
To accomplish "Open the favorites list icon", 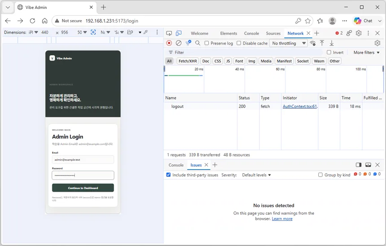I will click(320, 21).
